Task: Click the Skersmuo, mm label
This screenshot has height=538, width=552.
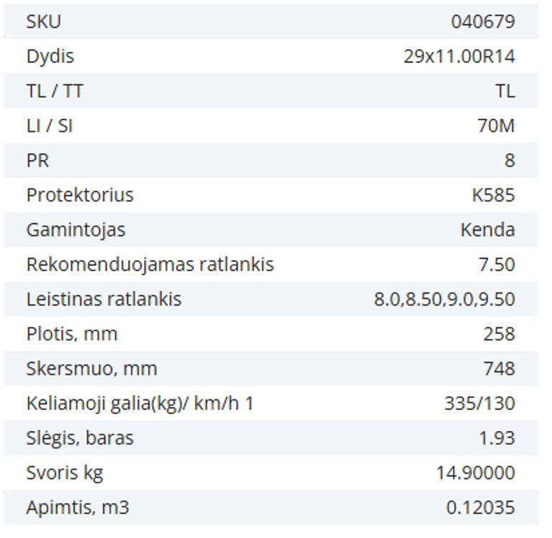Action: click(x=91, y=368)
